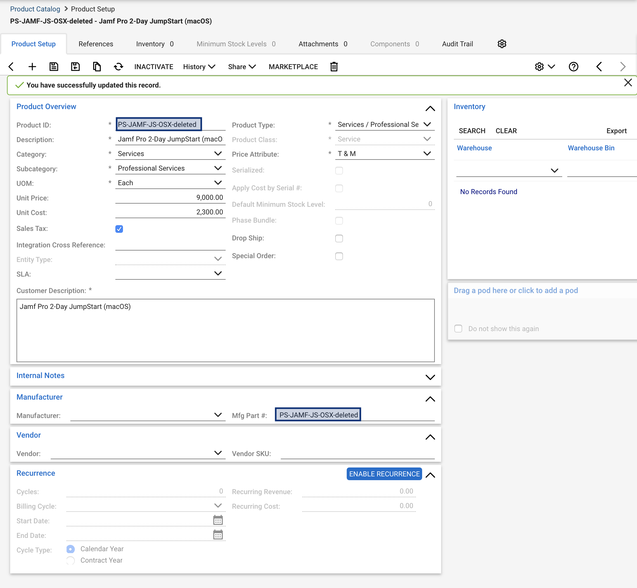Expand the Internal Notes section

[x=430, y=377]
